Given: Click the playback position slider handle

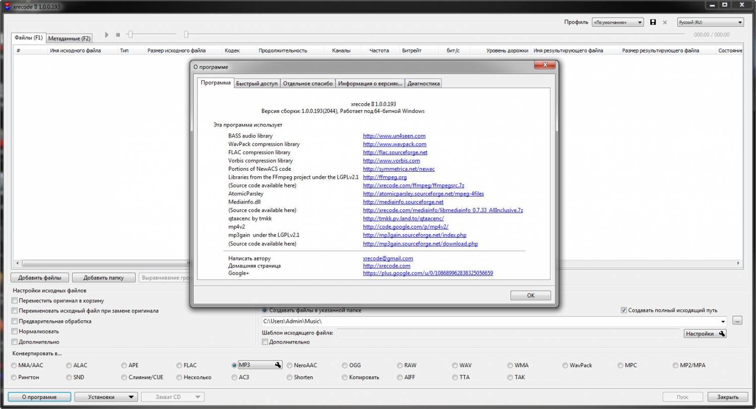Looking at the screenshot, I should pyautogui.click(x=186, y=34).
